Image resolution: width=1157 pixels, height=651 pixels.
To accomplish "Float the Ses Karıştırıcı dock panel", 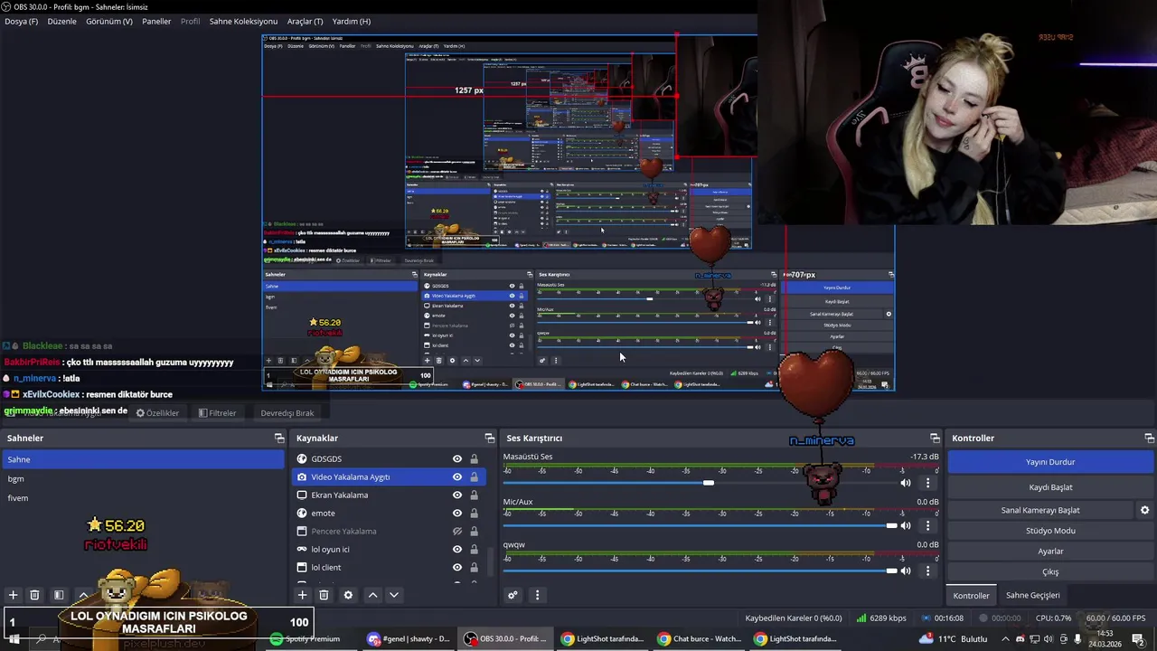I will [935, 438].
